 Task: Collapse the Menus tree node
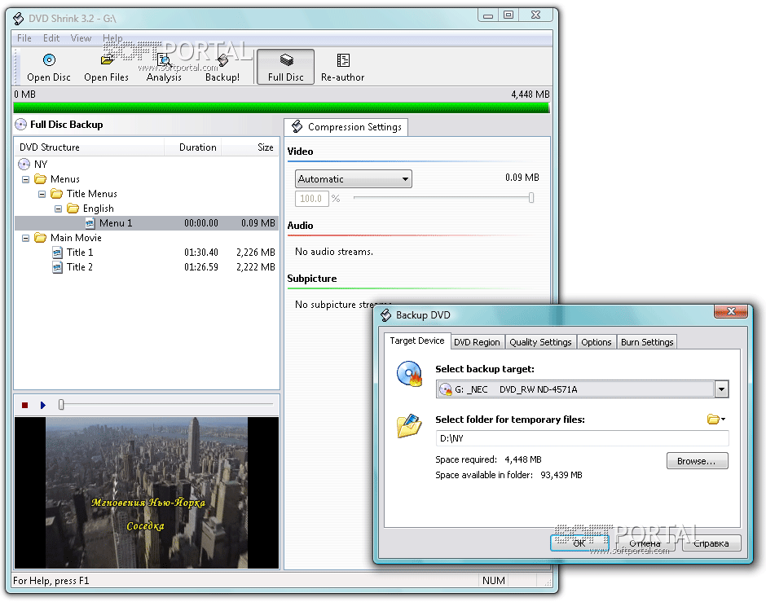pos(25,180)
